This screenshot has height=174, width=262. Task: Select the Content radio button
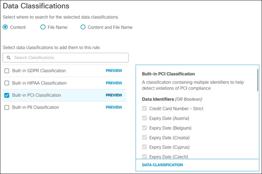(5, 27)
